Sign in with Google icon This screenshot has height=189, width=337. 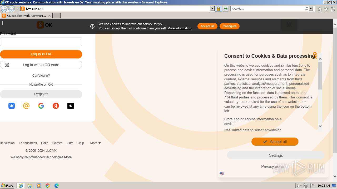pos(41,106)
